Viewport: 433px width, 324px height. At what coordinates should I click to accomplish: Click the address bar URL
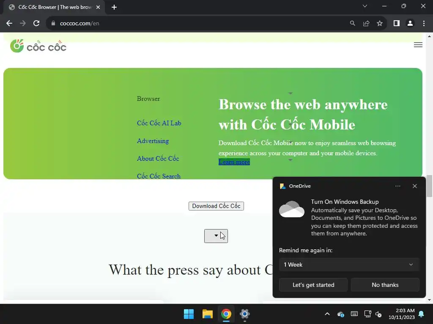(x=79, y=24)
